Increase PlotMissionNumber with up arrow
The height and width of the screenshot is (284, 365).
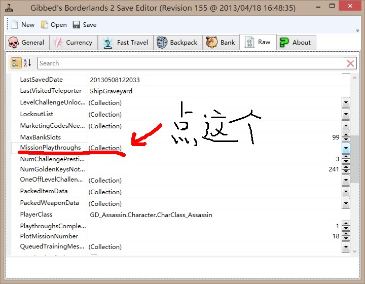(x=346, y=234)
